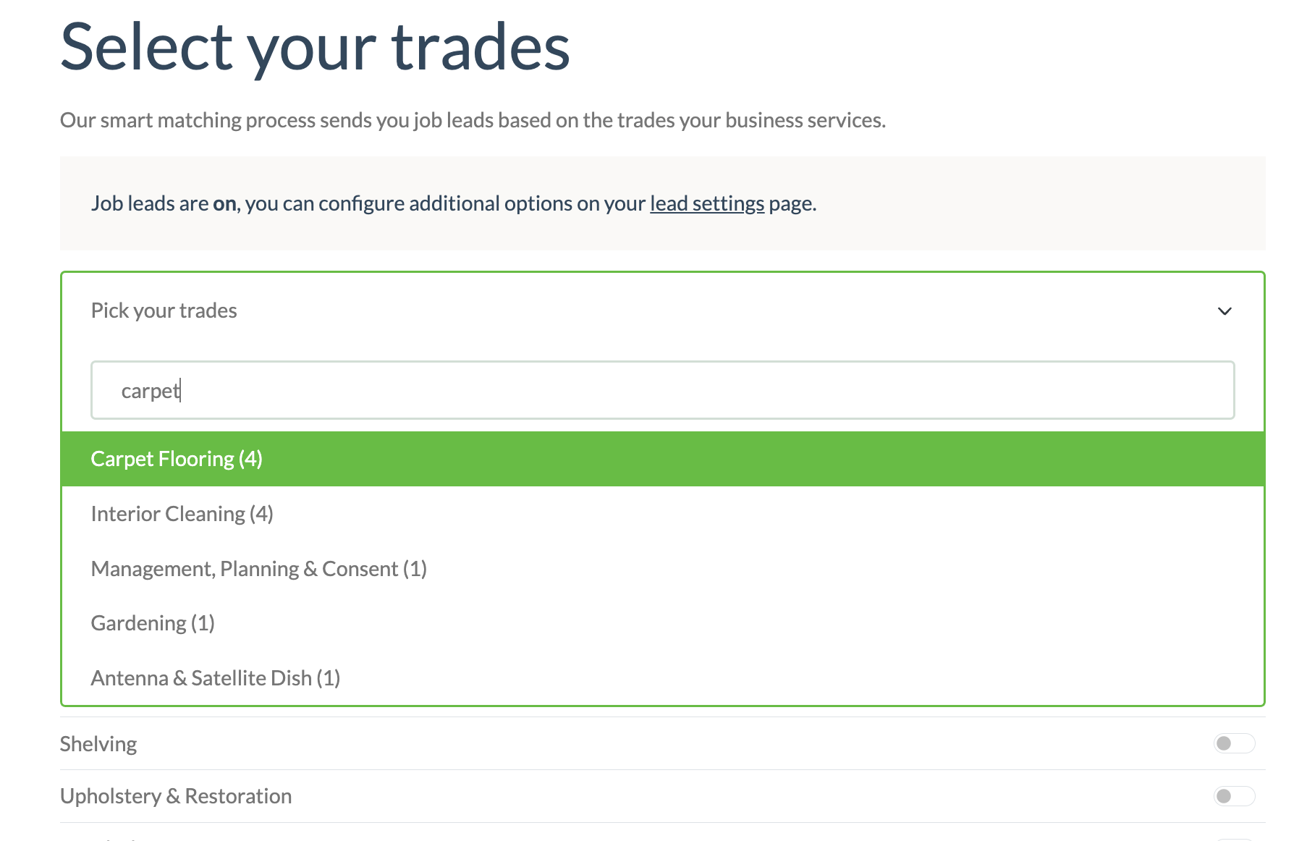Screen dimensions: 1307x841
Task: Choose Interior Cleaning (4) from the results
Action: [182, 514]
